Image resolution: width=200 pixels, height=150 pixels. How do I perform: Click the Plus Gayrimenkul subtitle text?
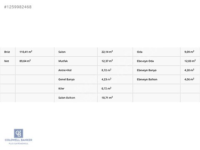click(18, 143)
